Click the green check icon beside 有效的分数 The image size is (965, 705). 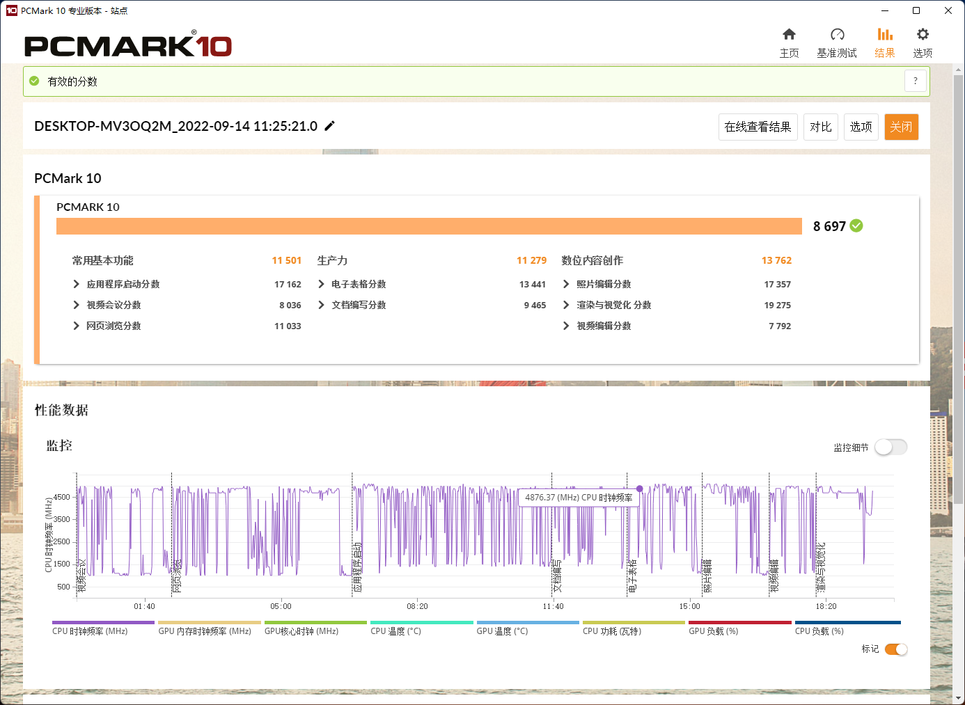(34, 81)
